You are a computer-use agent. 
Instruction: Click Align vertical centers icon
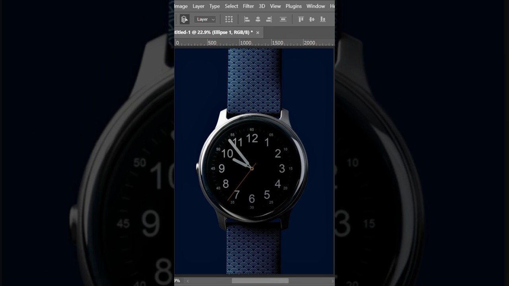[x=312, y=19]
